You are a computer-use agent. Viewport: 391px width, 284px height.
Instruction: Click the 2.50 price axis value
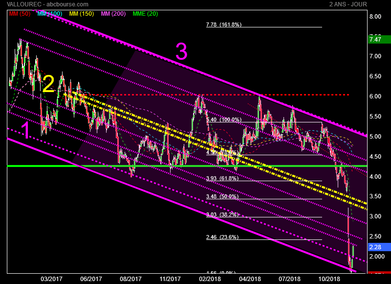tap(375, 237)
